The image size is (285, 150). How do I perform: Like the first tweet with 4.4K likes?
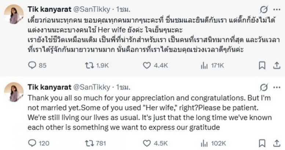[x=147, y=65]
